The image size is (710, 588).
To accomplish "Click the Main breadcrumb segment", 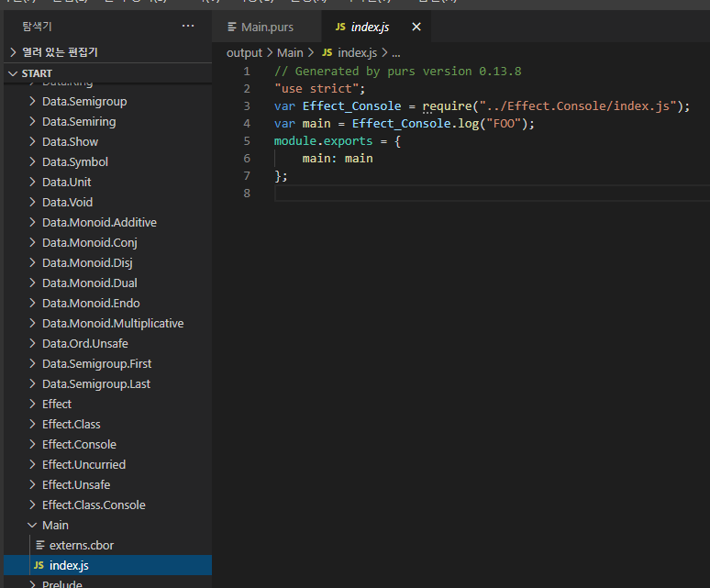I will (x=290, y=53).
